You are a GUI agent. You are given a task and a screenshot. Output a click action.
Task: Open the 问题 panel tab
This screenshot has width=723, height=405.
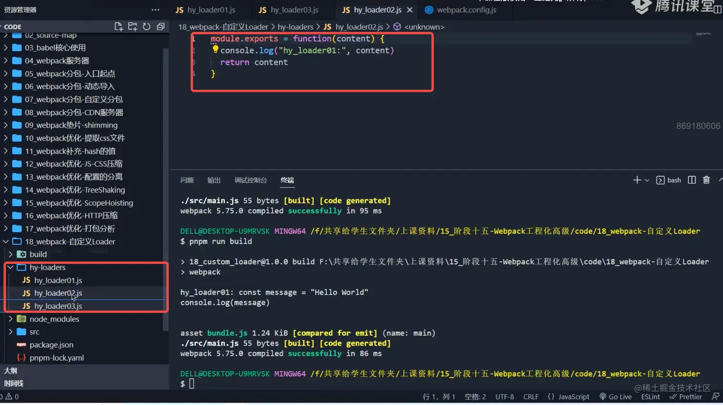[x=187, y=180]
